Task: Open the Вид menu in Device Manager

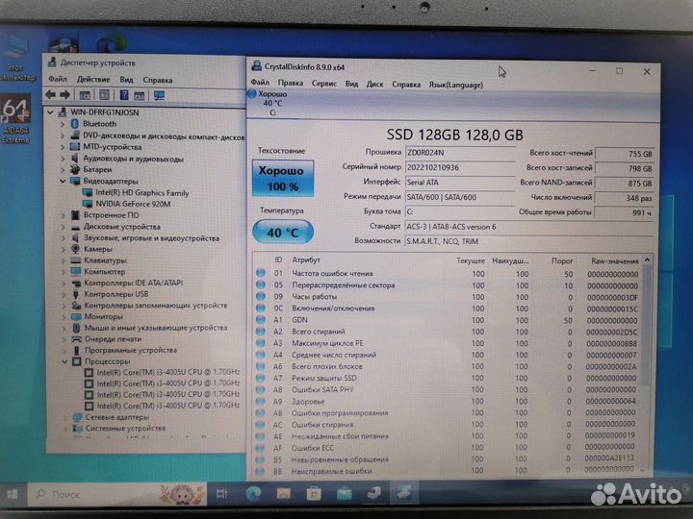Action: pos(126,80)
